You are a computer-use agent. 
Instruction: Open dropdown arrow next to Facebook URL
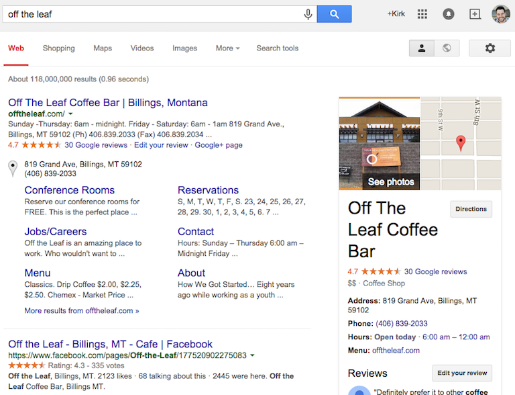pyautogui.click(x=253, y=355)
